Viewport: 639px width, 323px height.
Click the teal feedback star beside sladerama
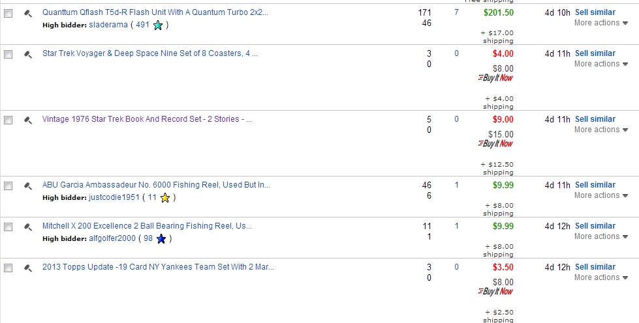[158, 25]
